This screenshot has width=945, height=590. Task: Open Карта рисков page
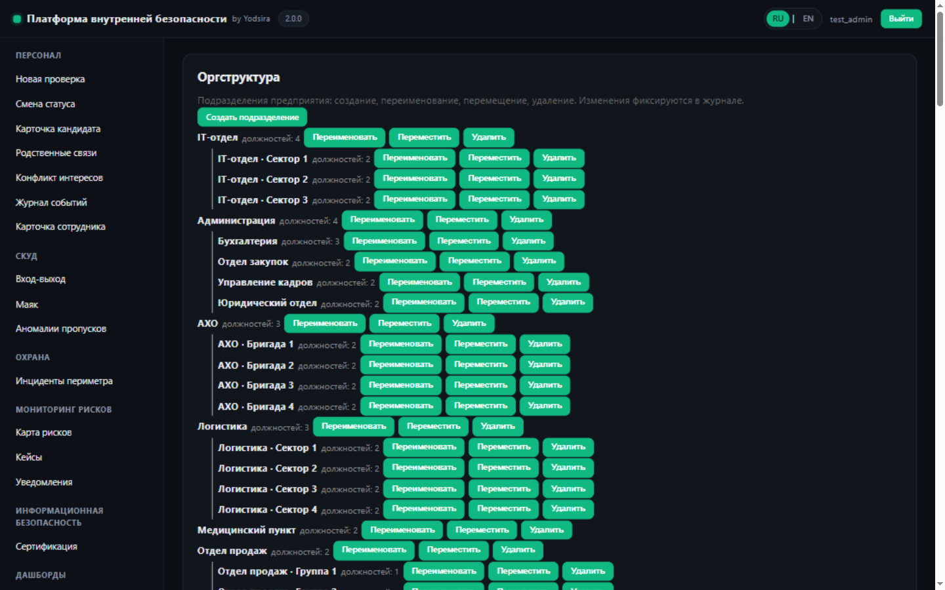coord(43,433)
